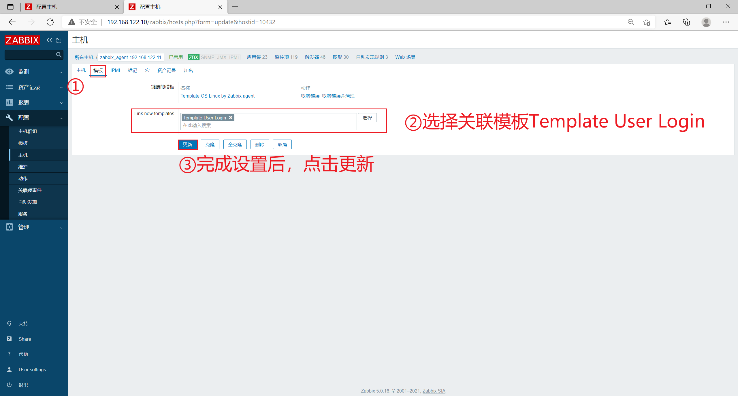The image size is (738, 396).
Task: Open browser collections icon
Action: (x=686, y=22)
